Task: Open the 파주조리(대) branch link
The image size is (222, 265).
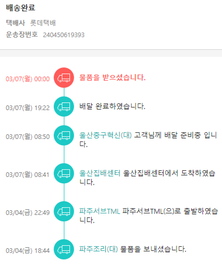Action: pos(99,249)
